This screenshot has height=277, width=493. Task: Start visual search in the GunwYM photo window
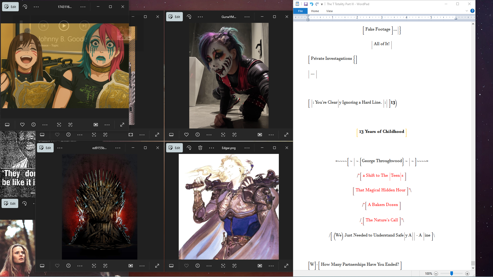point(223,135)
